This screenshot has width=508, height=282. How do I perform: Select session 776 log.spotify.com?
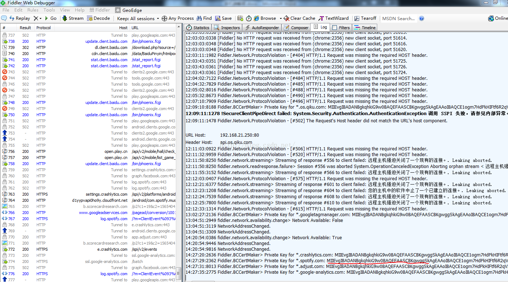pyautogui.click(x=88, y=274)
